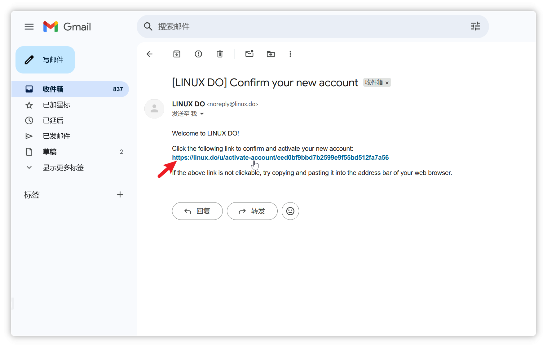The width and height of the screenshot is (547, 347).
Task: Switch to 已发邮件 in the sidebar
Action: [x=56, y=136]
